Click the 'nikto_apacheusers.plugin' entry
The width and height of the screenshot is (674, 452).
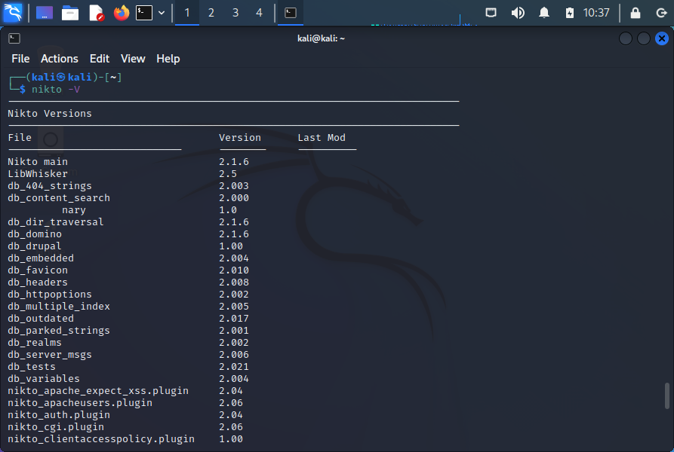click(80, 403)
